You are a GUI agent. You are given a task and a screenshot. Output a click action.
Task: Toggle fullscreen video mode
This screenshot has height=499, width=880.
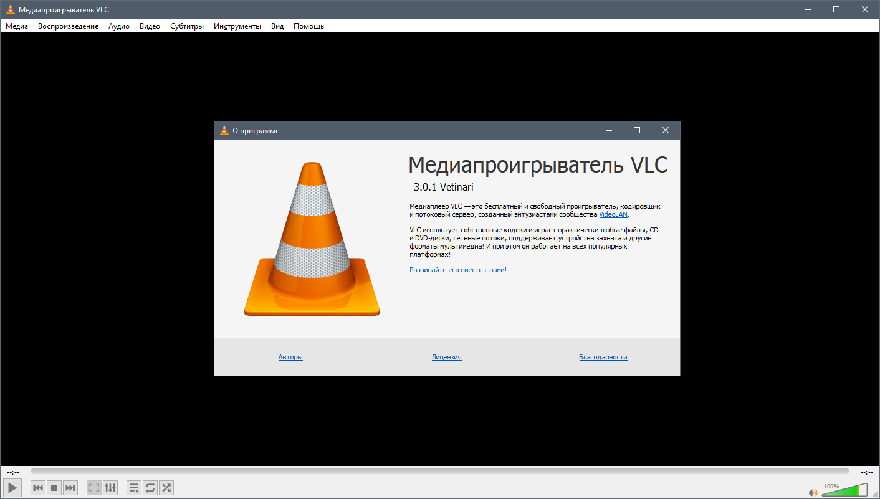tap(94, 488)
